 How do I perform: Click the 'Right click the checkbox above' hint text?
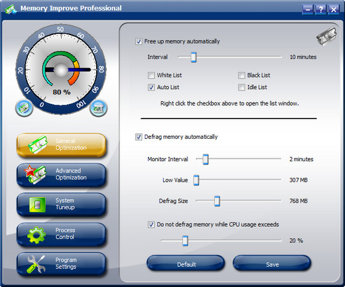tap(229, 103)
